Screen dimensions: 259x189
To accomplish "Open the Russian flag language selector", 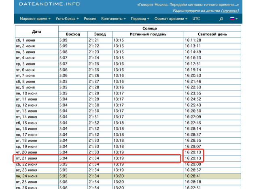I will (x=234, y=19).
